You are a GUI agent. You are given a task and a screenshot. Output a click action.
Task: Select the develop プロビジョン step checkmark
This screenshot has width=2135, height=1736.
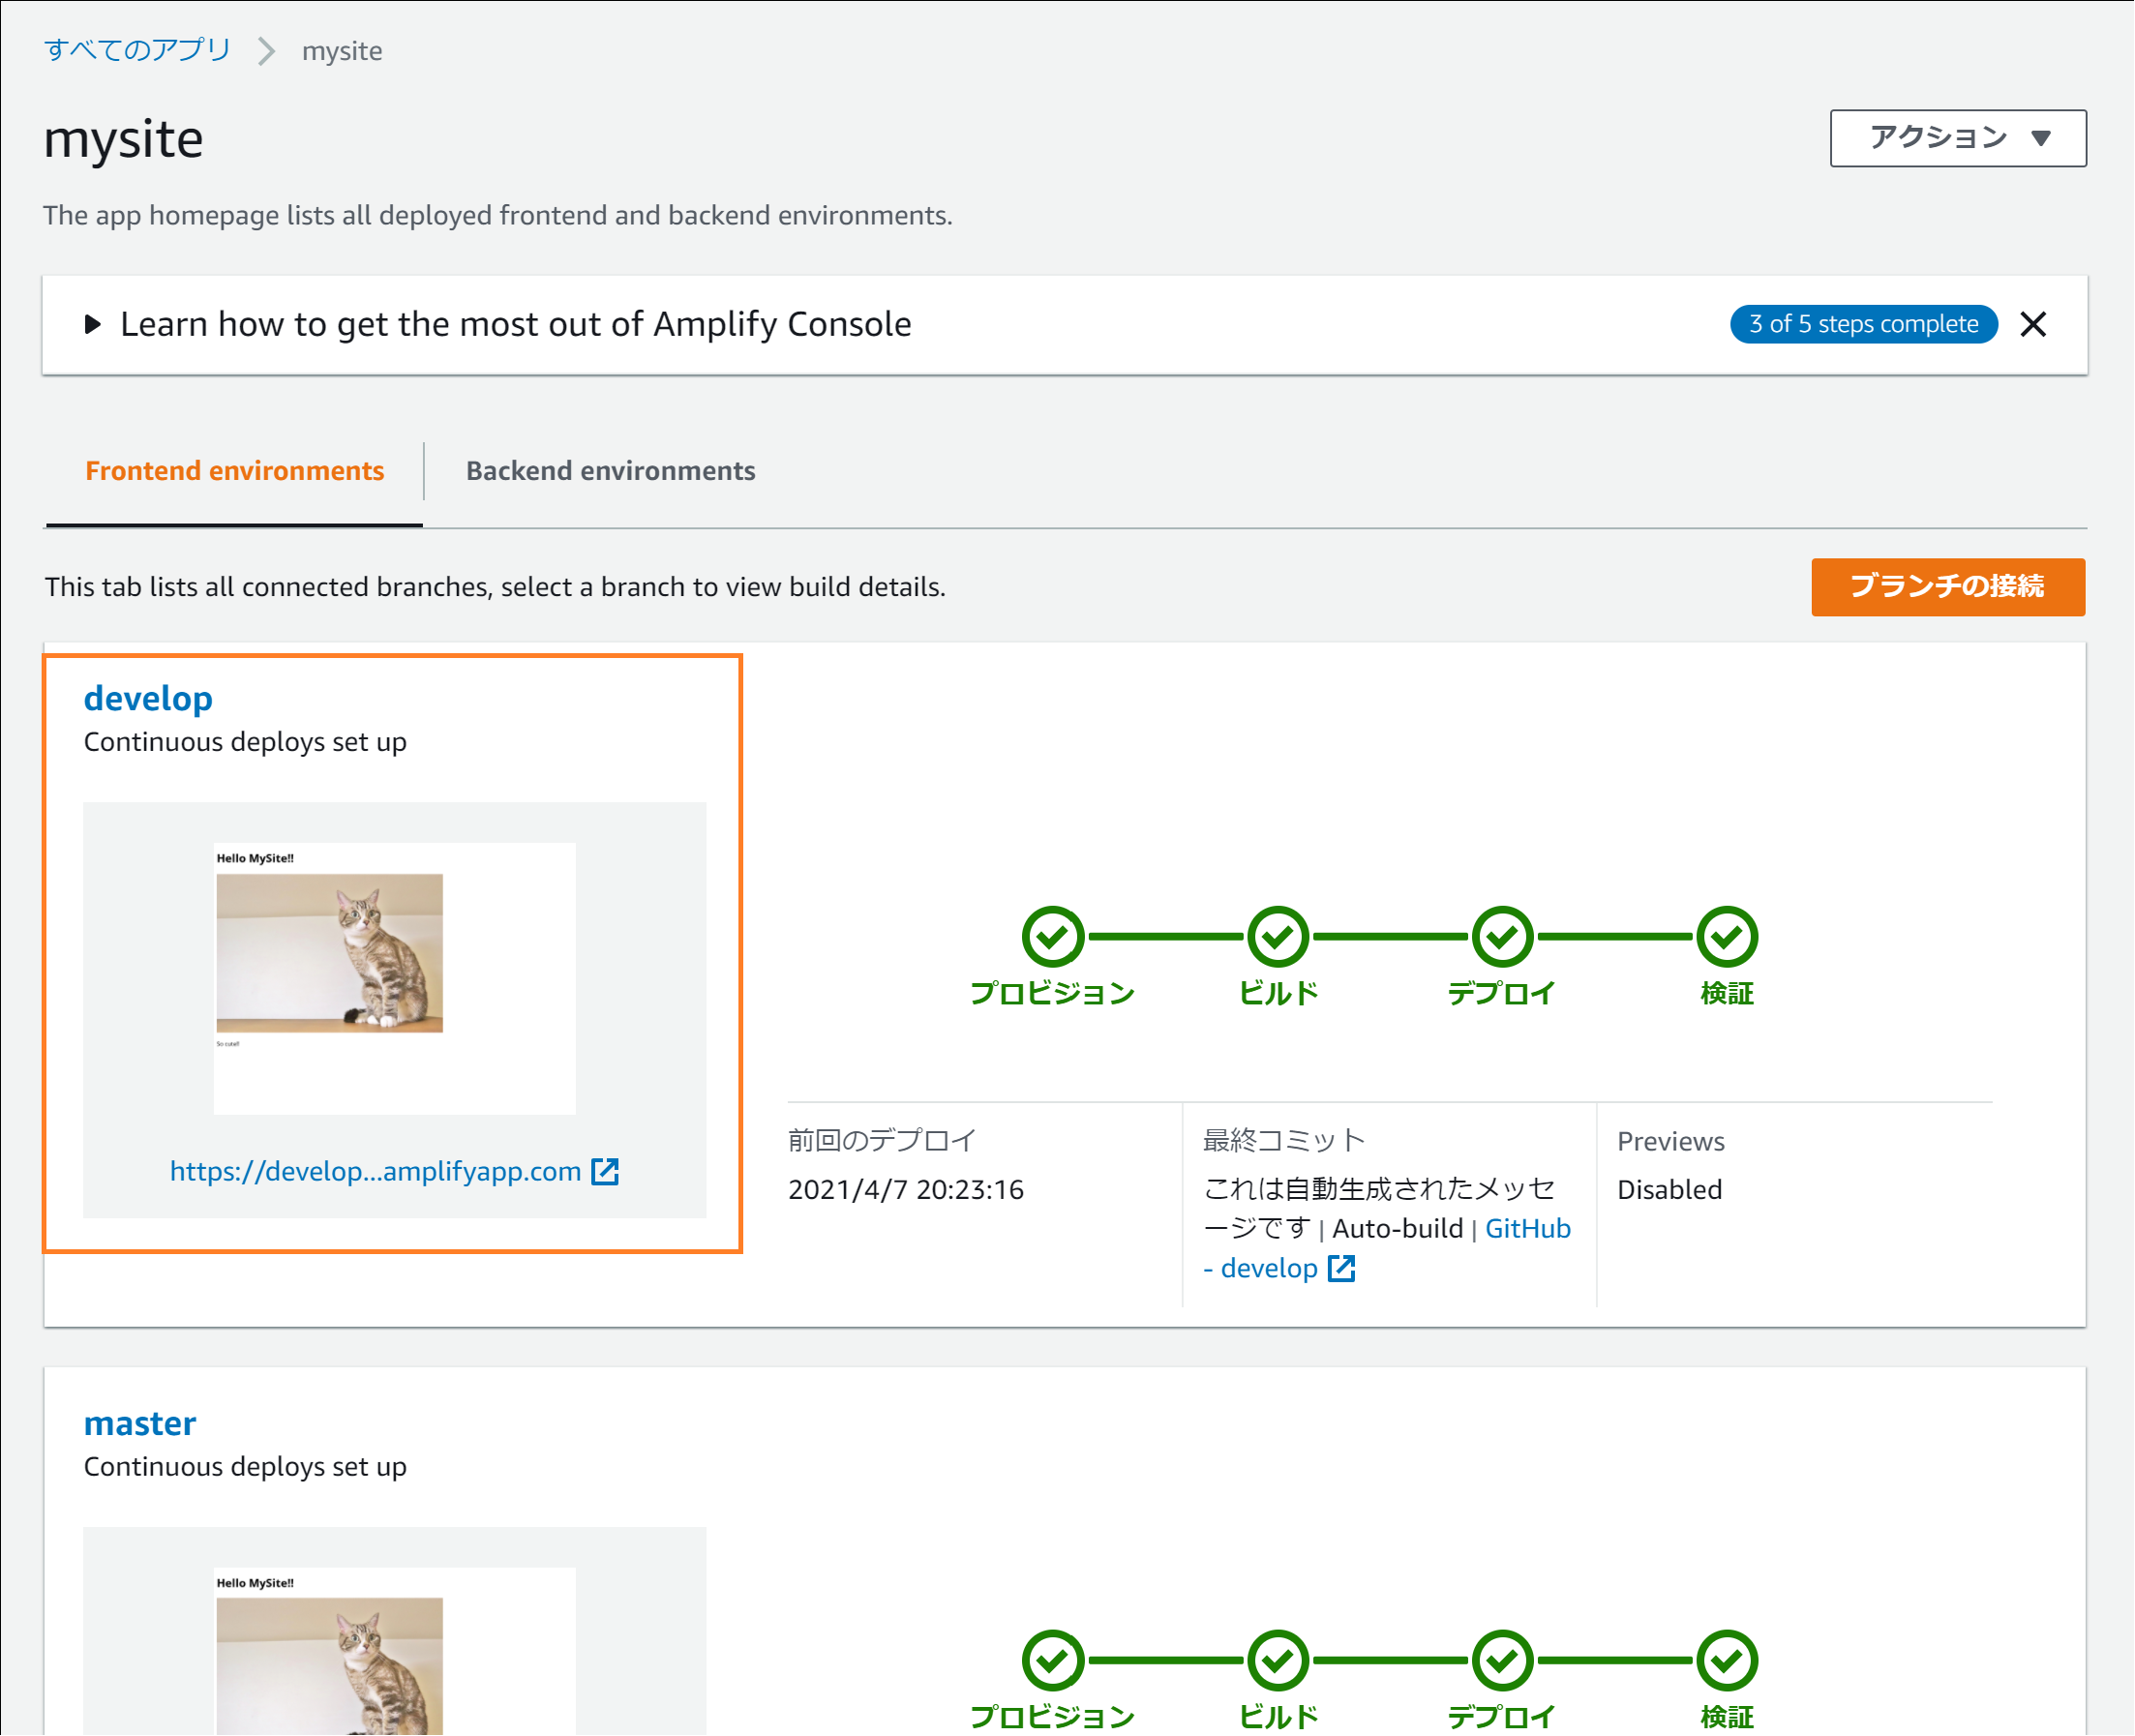pos(1052,936)
